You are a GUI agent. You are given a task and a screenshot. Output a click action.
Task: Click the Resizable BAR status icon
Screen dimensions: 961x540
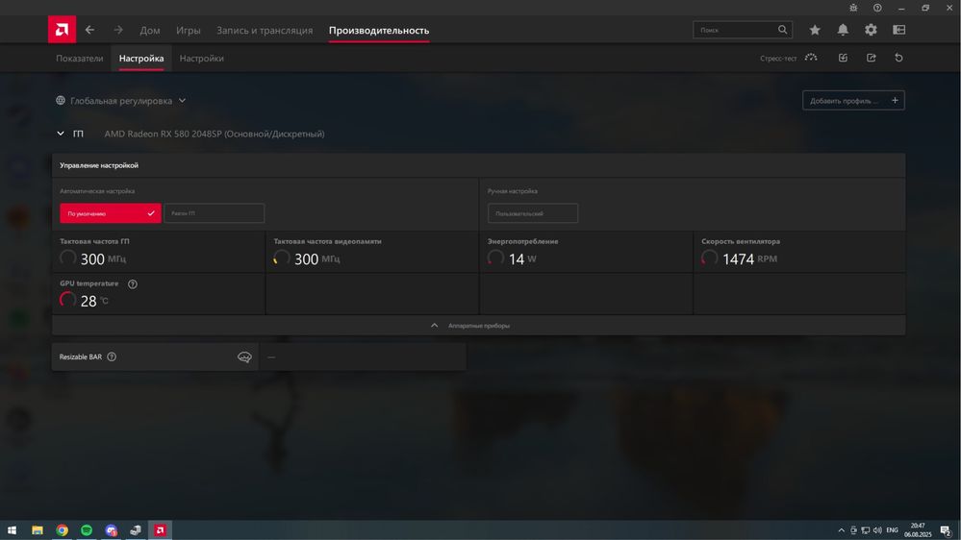[x=244, y=356]
